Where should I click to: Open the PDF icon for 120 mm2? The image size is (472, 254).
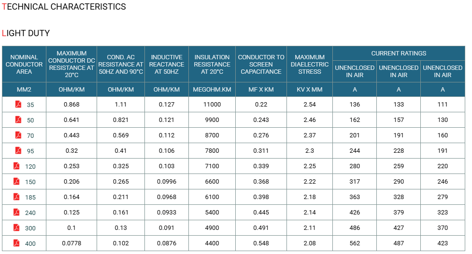(x=16, y=166)
